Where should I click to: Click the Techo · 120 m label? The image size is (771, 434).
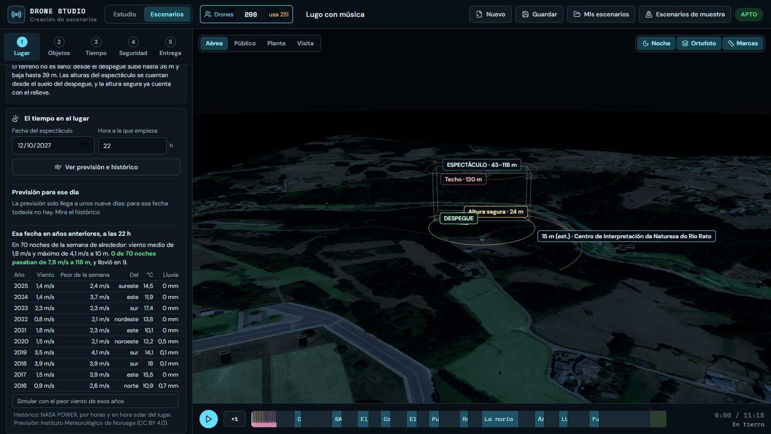[463, 179]
